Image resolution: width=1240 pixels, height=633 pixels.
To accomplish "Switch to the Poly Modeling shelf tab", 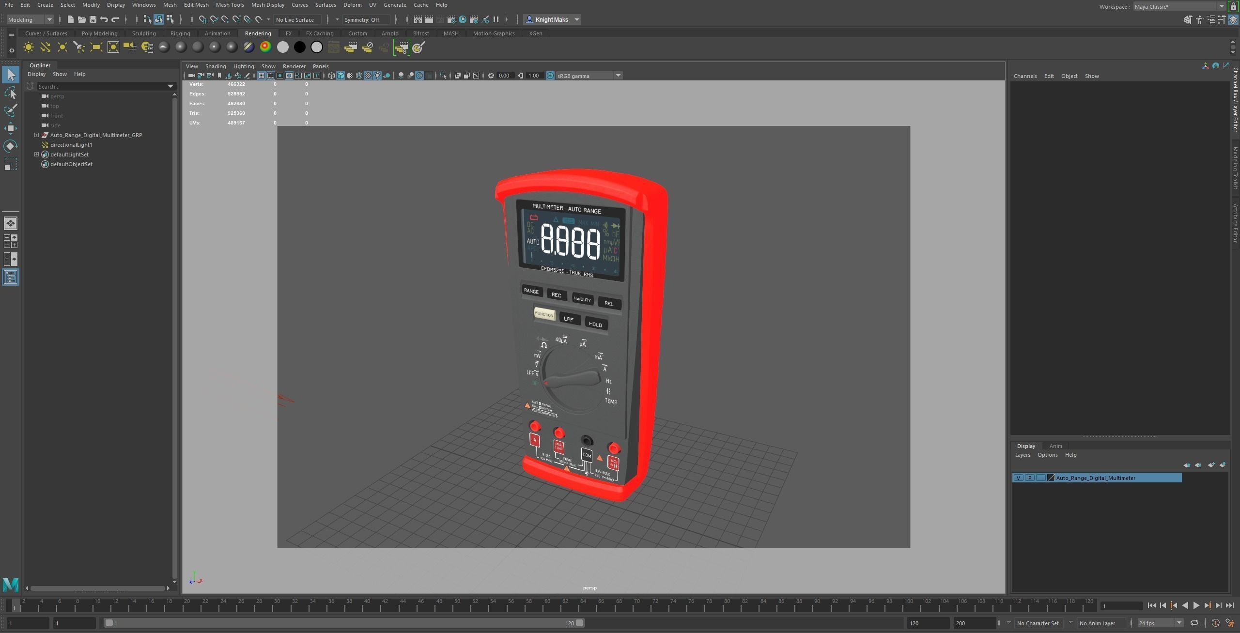I will pyautogui.click(x=99, y=33).
